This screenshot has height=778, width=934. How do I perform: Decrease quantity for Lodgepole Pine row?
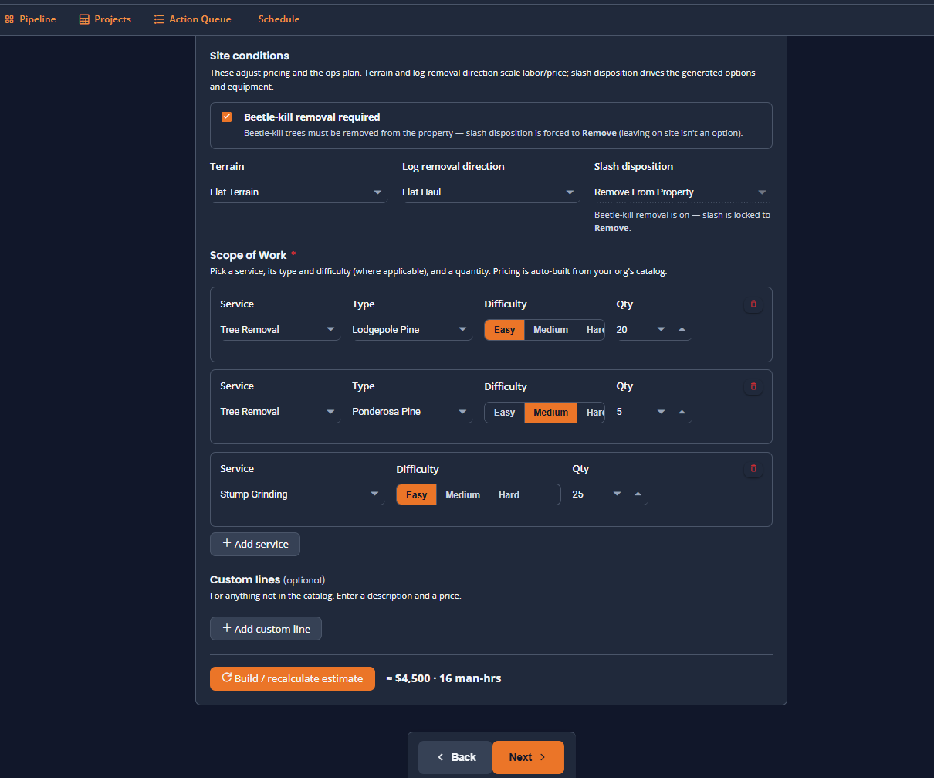point(661,330)
